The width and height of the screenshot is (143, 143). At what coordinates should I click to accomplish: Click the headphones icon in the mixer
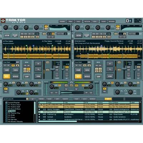(x=71, y=82)
